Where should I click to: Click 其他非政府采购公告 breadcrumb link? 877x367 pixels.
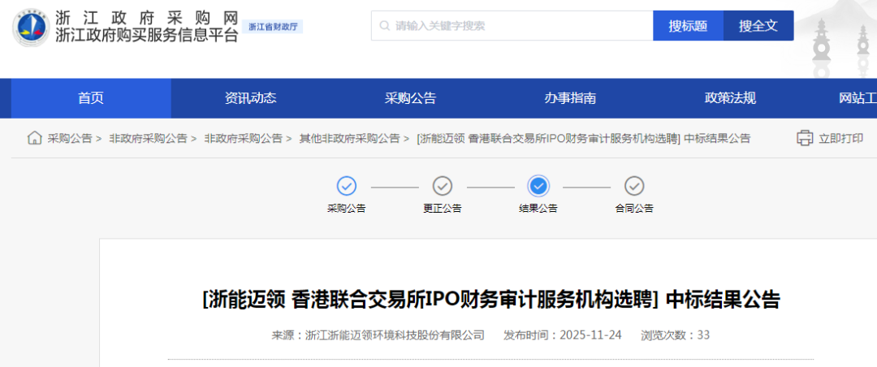coord(349,139)
